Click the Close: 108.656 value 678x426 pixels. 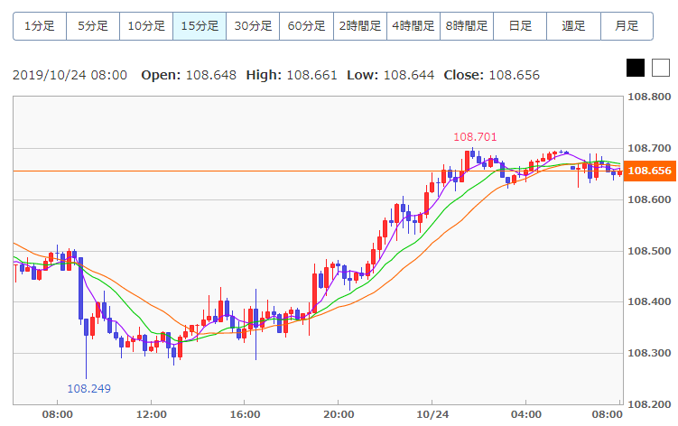pyautogui.click(x=492, y=75)
